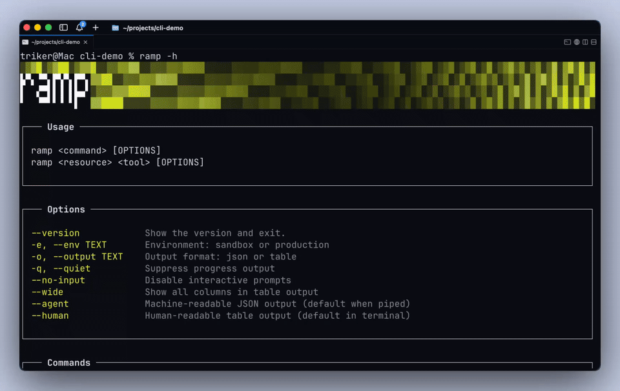Select the ~/projects/cli-demo tab

tap(56, 42)
